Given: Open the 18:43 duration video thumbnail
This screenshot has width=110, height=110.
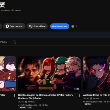Looking at the screenshot, I should click(8, 74).
